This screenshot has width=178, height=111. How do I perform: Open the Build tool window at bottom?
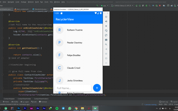34,102
